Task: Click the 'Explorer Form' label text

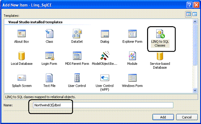Action: [x=132, y=42]
